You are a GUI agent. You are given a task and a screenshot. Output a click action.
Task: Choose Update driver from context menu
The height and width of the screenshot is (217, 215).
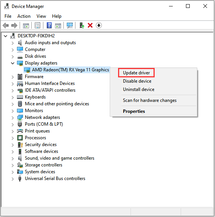(136, 73)
